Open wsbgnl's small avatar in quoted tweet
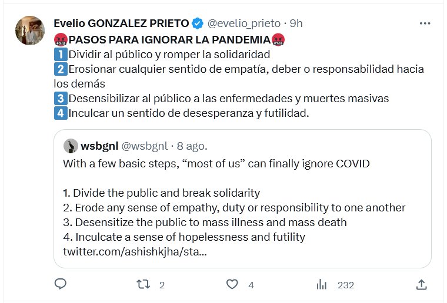 [x=71, y=146]
